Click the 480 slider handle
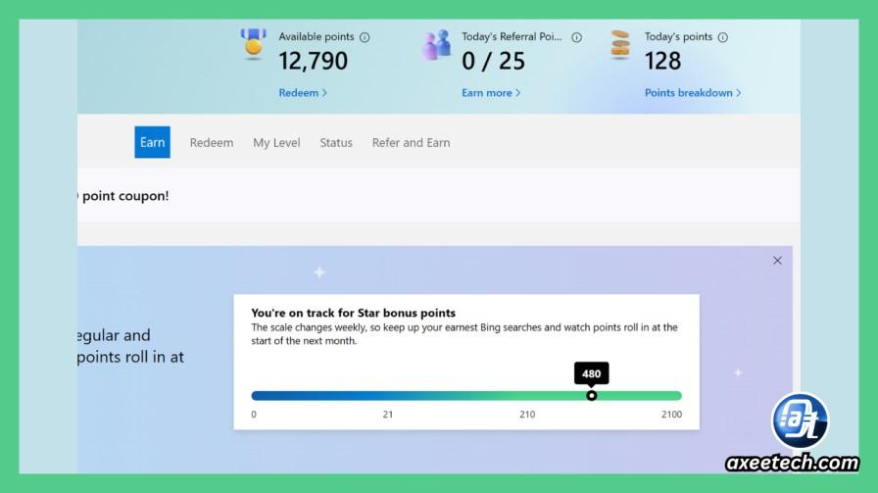Image resolution: width=878 pixels, height=493 pixels. pyautogui.click(x=591, y=396)
